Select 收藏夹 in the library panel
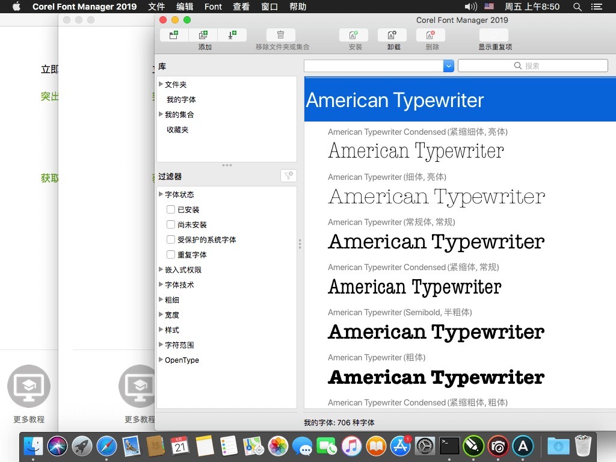 (x=177, y=130)
